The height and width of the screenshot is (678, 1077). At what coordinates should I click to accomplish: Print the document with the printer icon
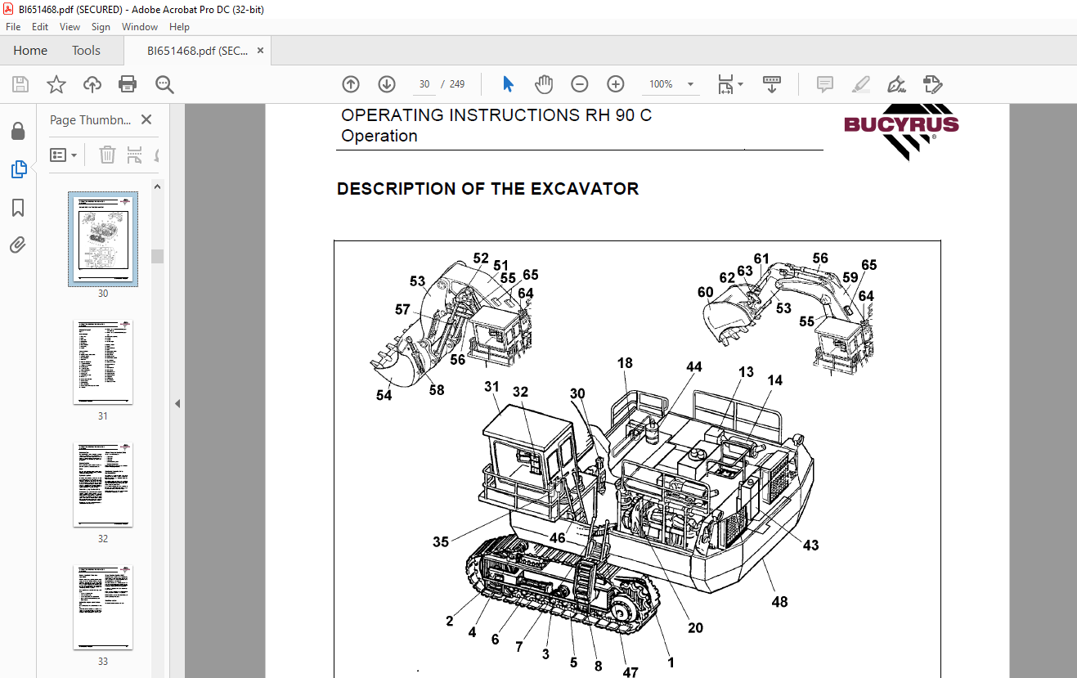pyautogui.click(x=128, y=83)
